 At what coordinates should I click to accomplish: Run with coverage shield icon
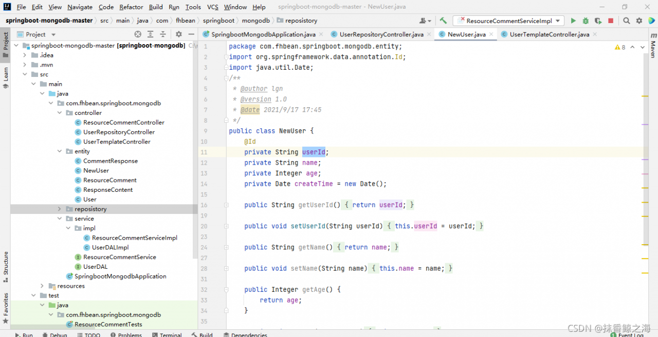click(x=598, y=21)
